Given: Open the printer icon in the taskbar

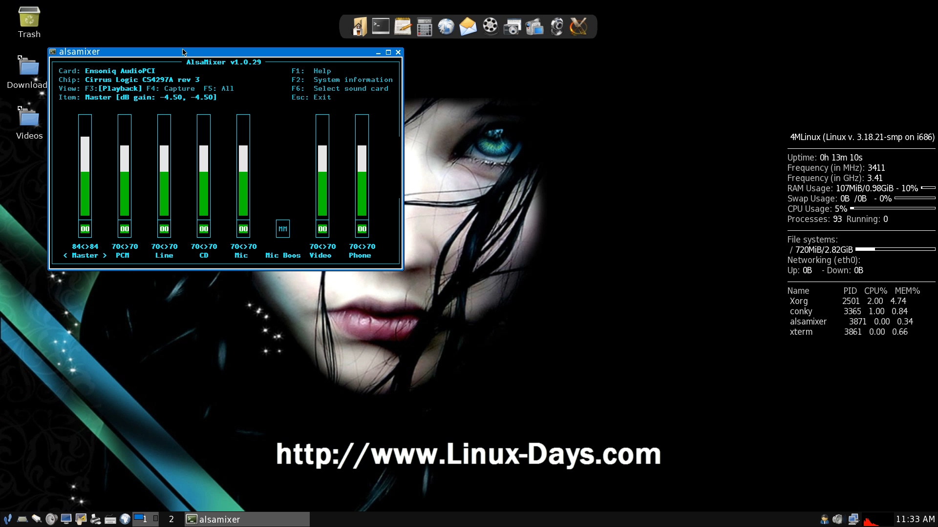Looking at the screenshot, I should coord(95,519).
